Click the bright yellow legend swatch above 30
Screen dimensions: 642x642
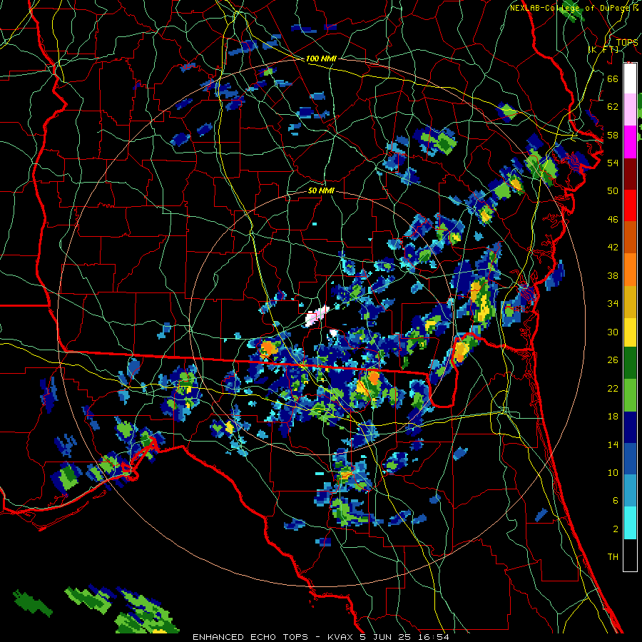pyautogui.click(x=630, y=332)
